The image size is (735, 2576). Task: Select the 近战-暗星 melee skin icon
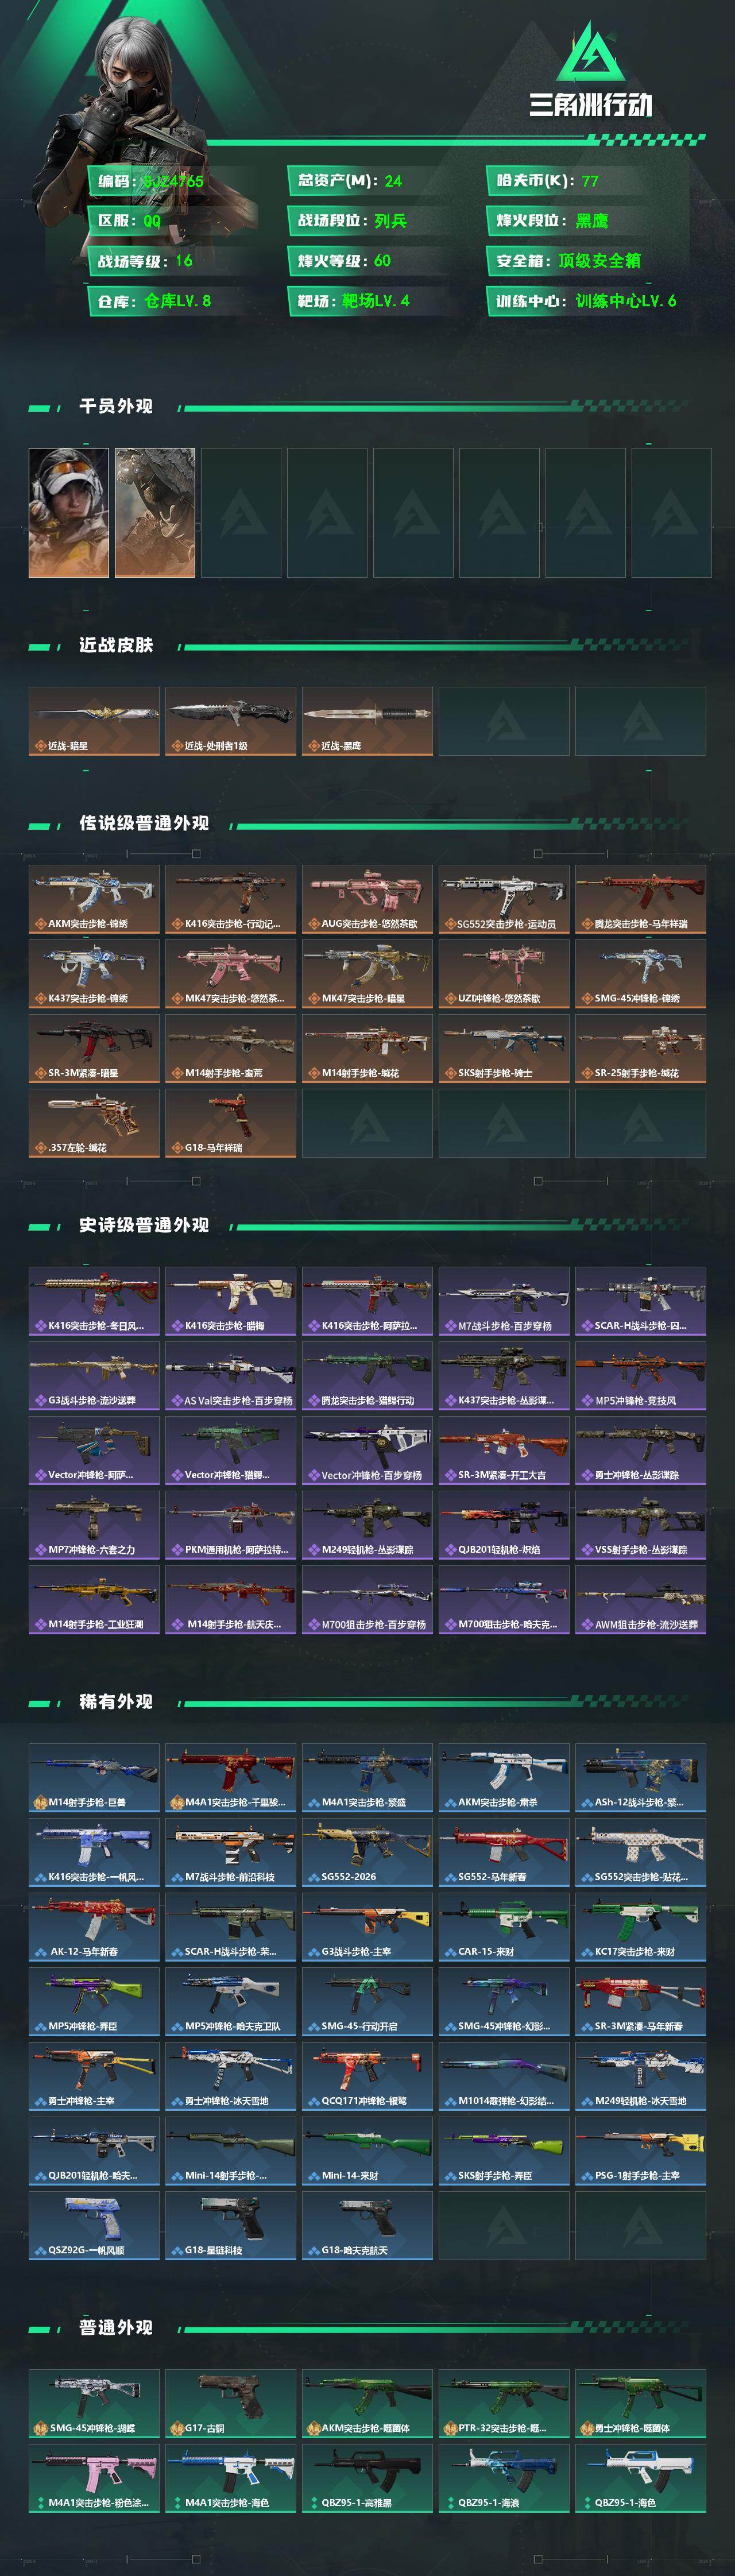[94, 721]
